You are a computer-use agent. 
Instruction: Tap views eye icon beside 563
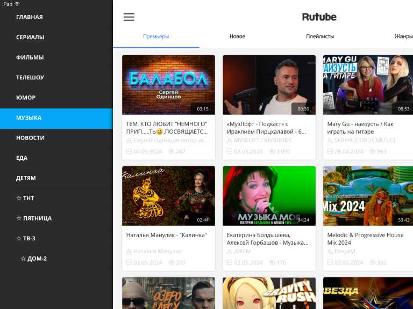(x=372, y=151)
